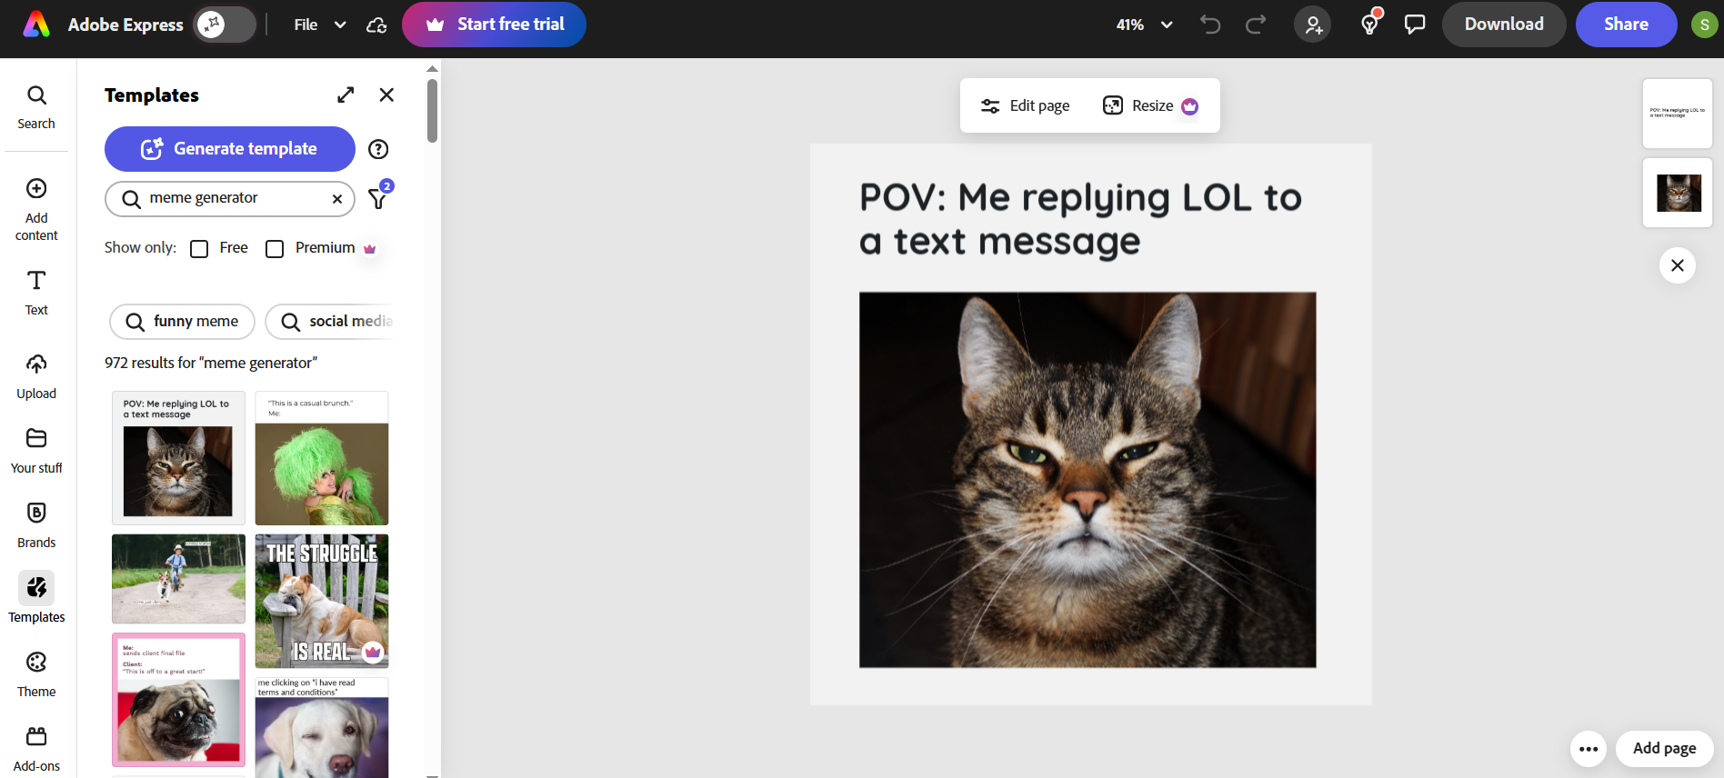
Task: Add a new page
Action: click(x=1664, y=749)
